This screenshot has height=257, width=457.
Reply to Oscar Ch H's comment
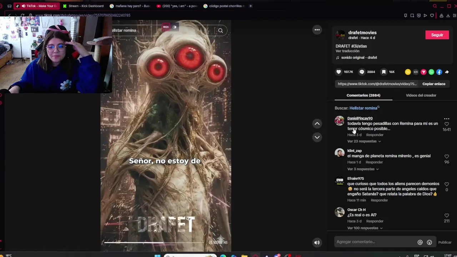(x=375, y=221)
